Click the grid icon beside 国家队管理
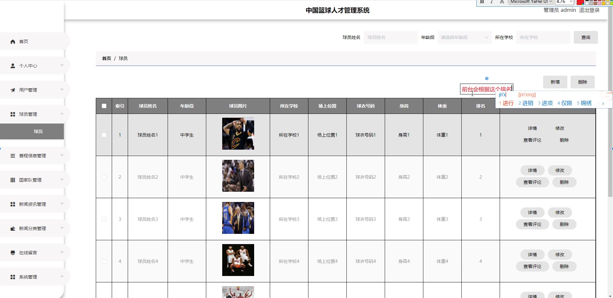This screenshot has width=613, height=298. pyautogui.click(x=13, y=180)
